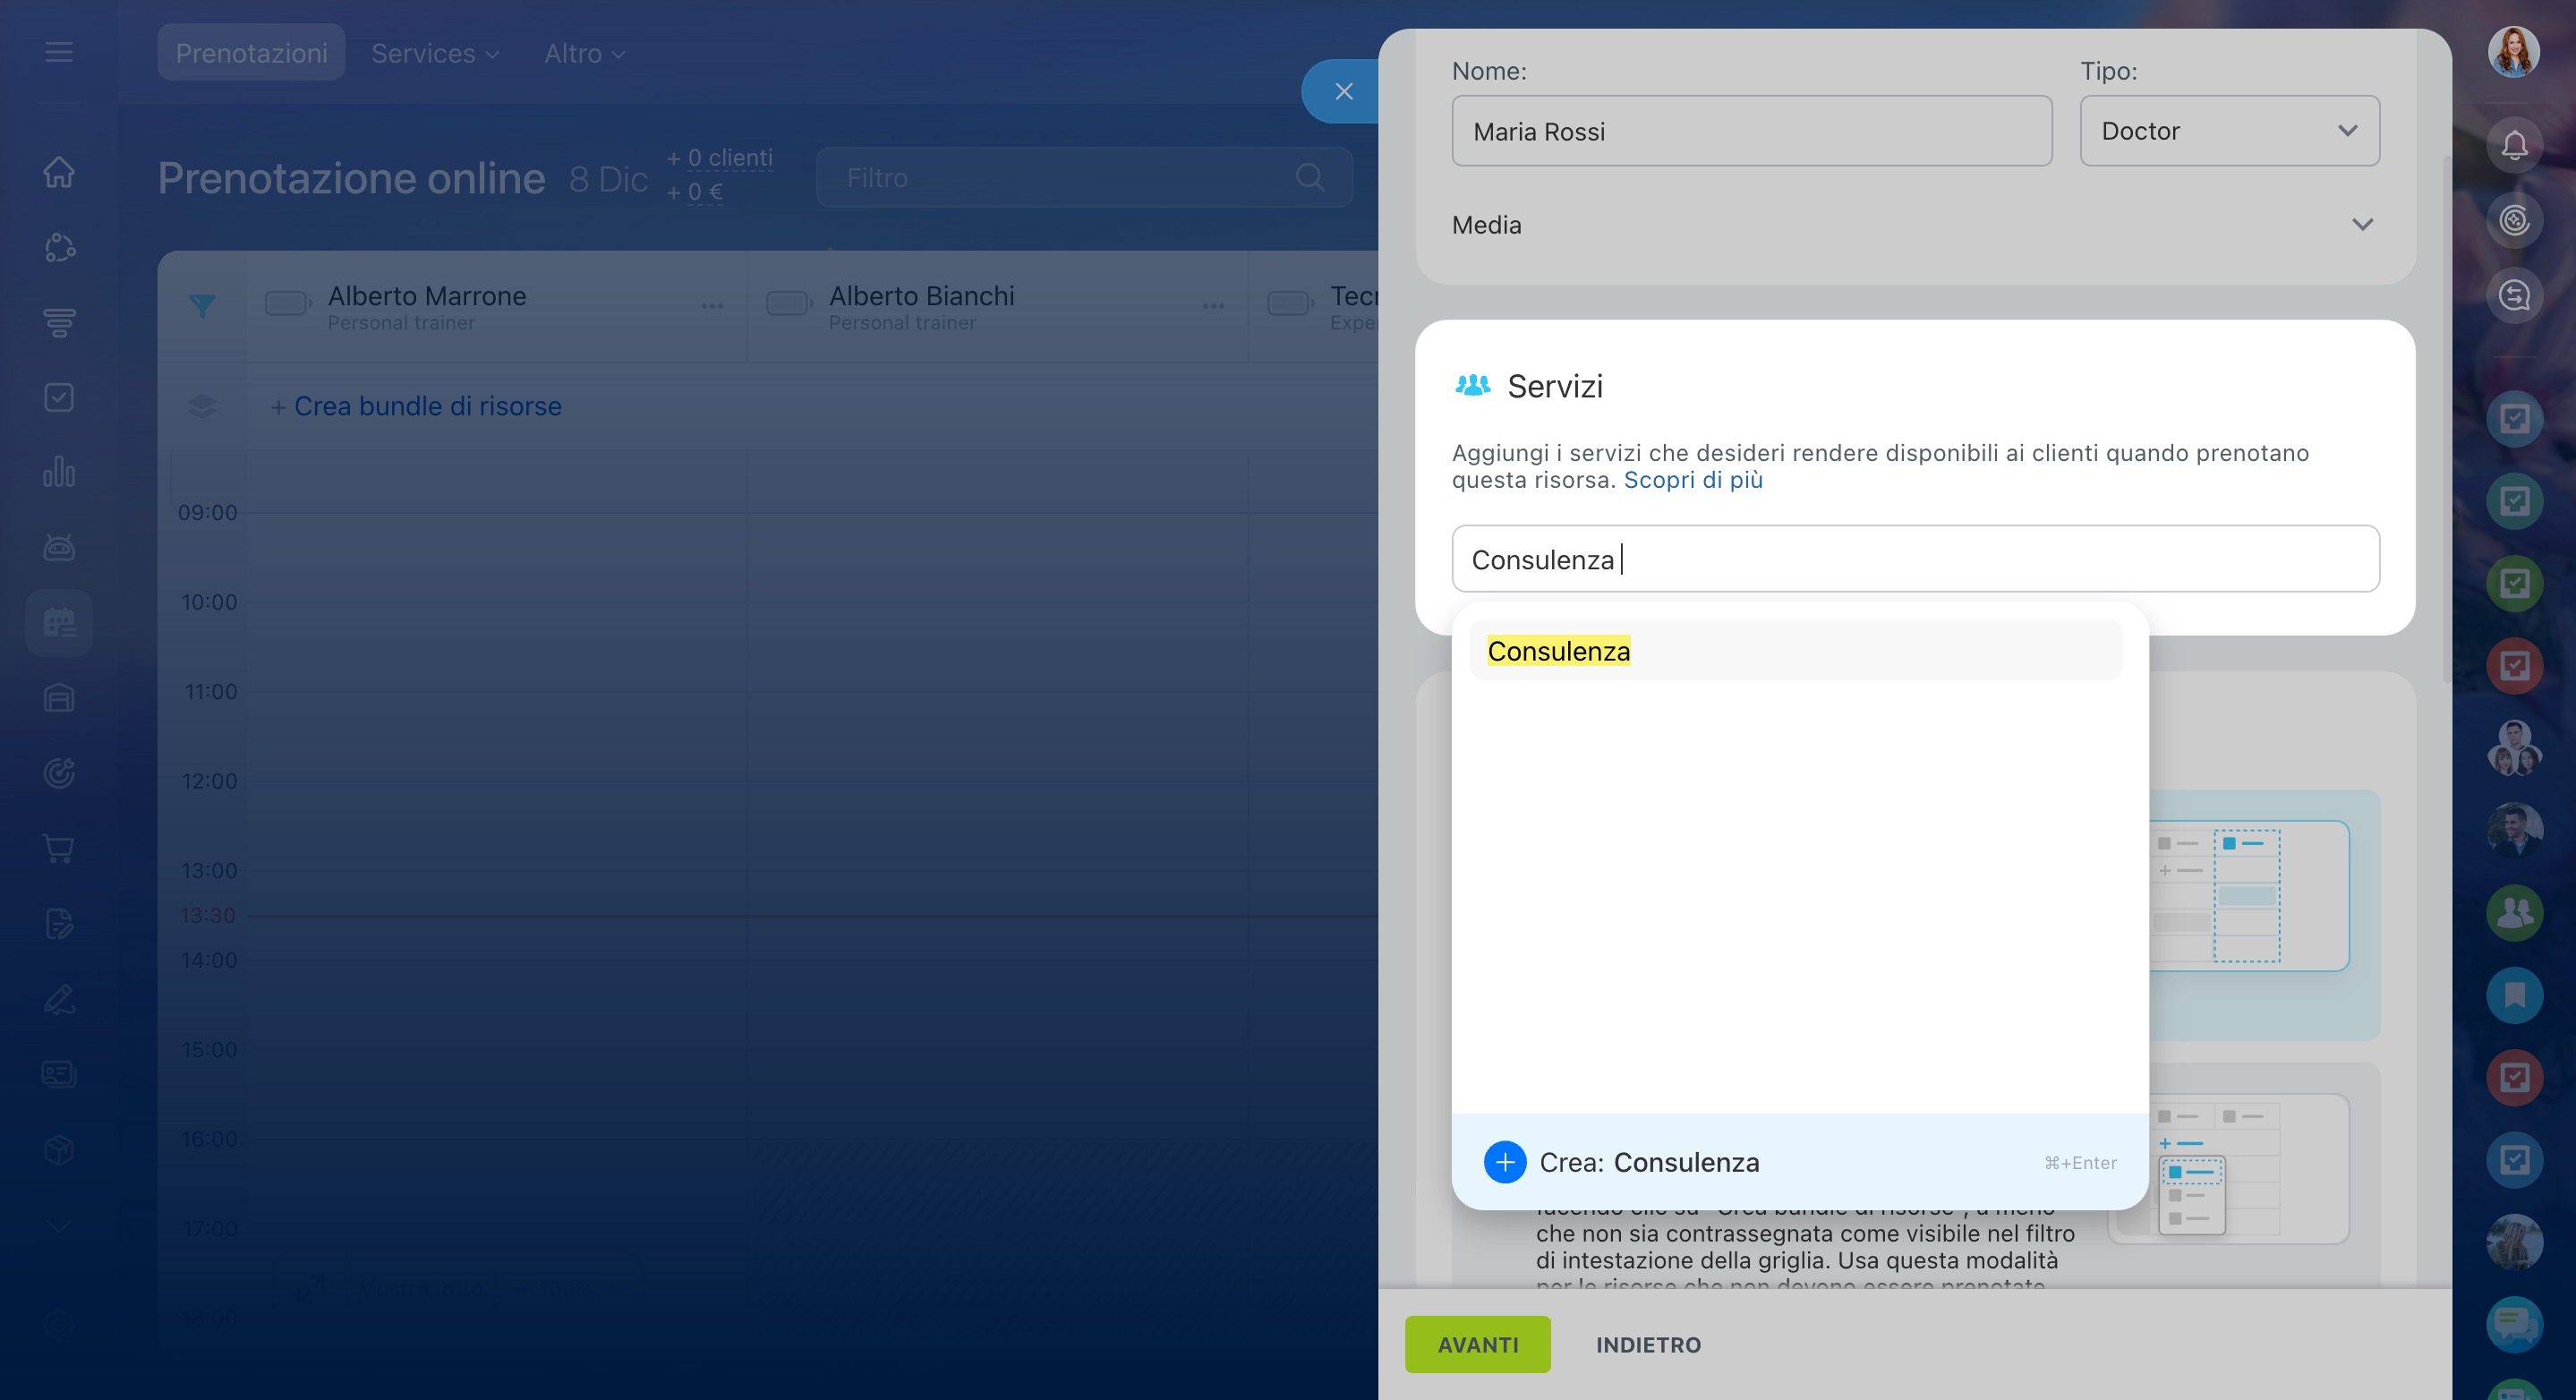
Task: Open the Altro menu
Action: [584, 53]
